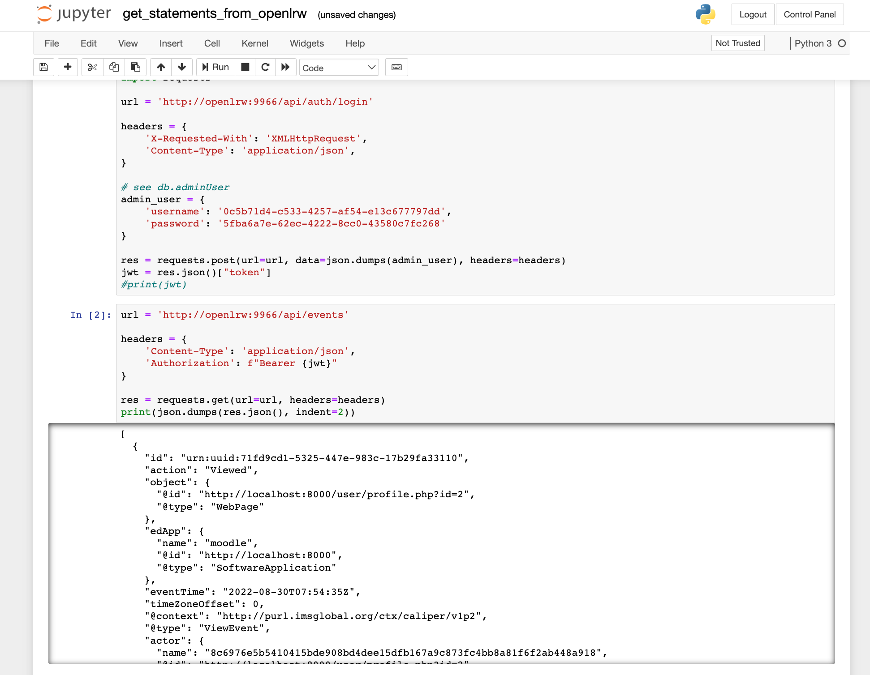870x675 pixels.
Task: Open the Kernel menu
Action: tap(254, 43)
